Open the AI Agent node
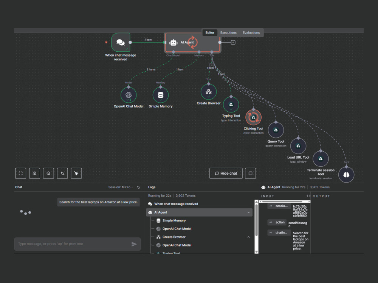This screenshot has width=378, height=283. (x=192, y=42)
